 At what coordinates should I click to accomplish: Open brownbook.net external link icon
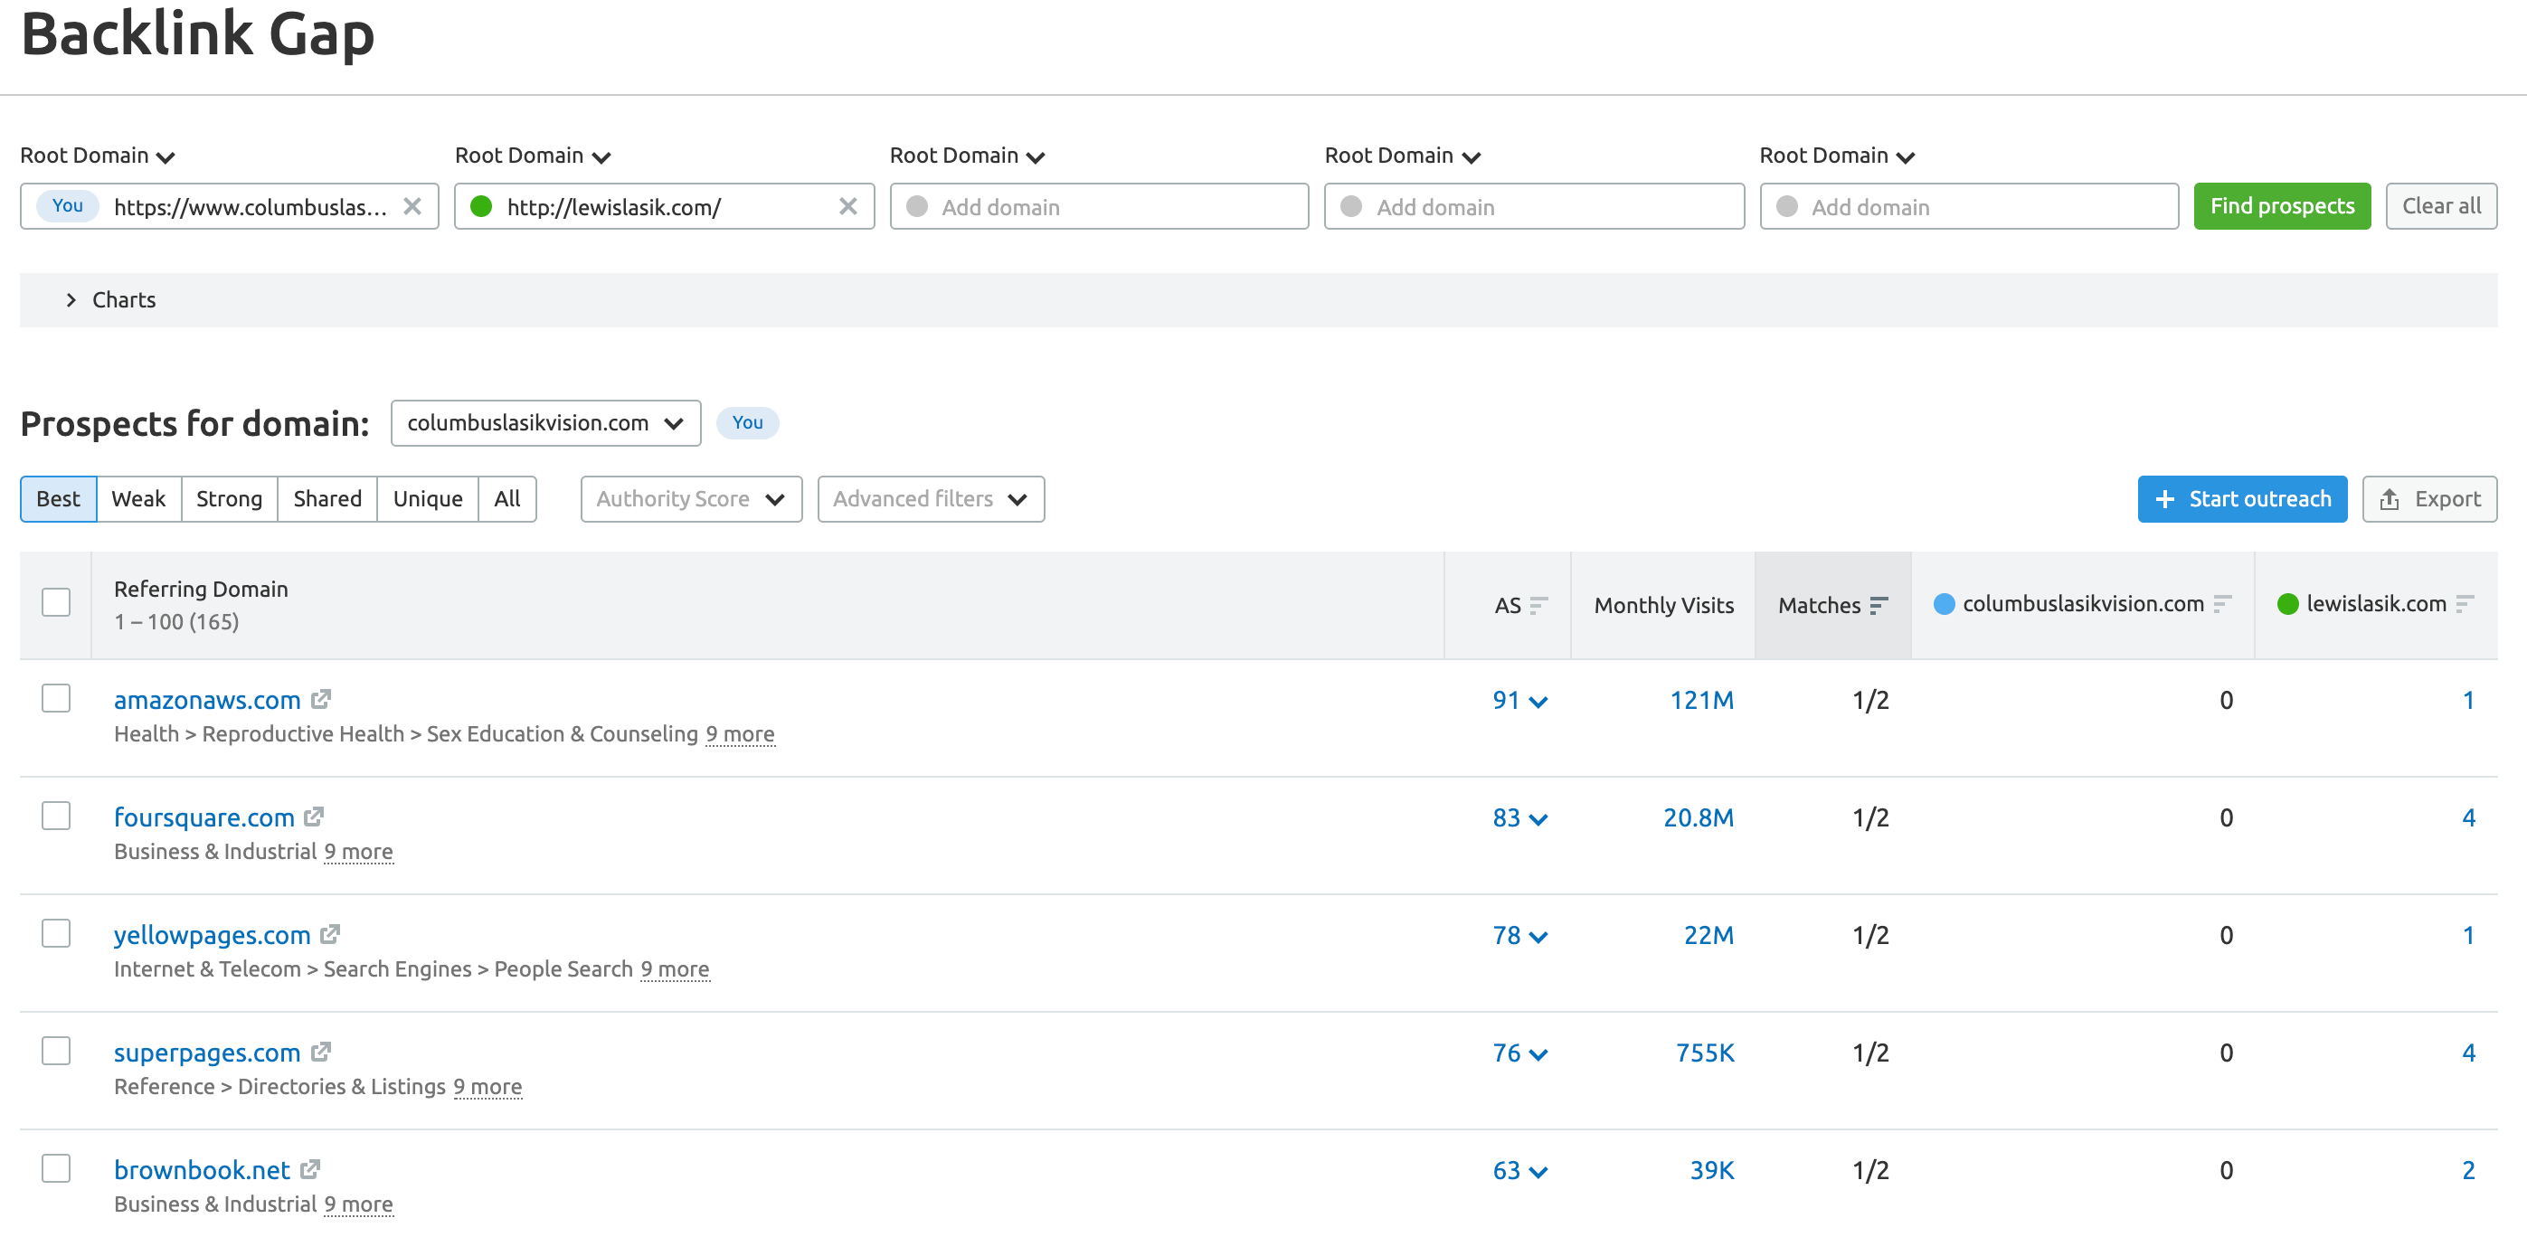pyautogui.click(x=310, y=1170)
